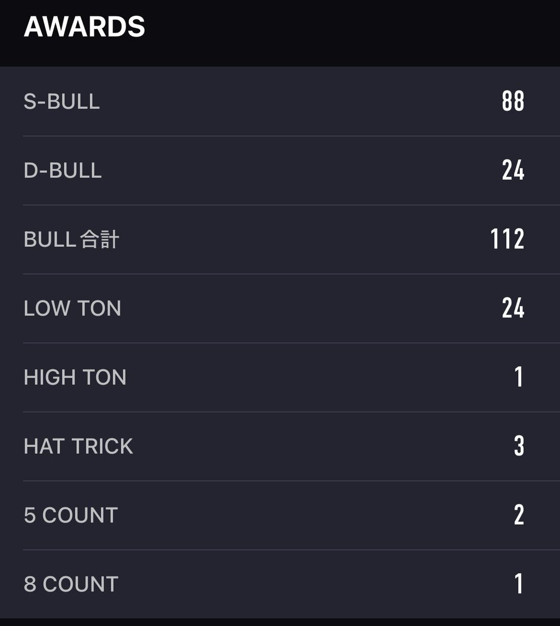This screenshot has height=626, width=560.
Task: Select the HAT TRICK row label
Action: (x=78, y=446)
